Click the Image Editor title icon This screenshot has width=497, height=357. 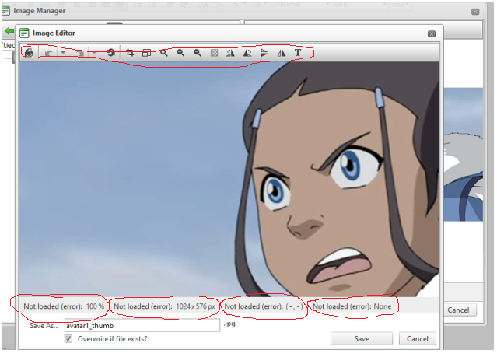pyautogui.click(x=24, y=33)
